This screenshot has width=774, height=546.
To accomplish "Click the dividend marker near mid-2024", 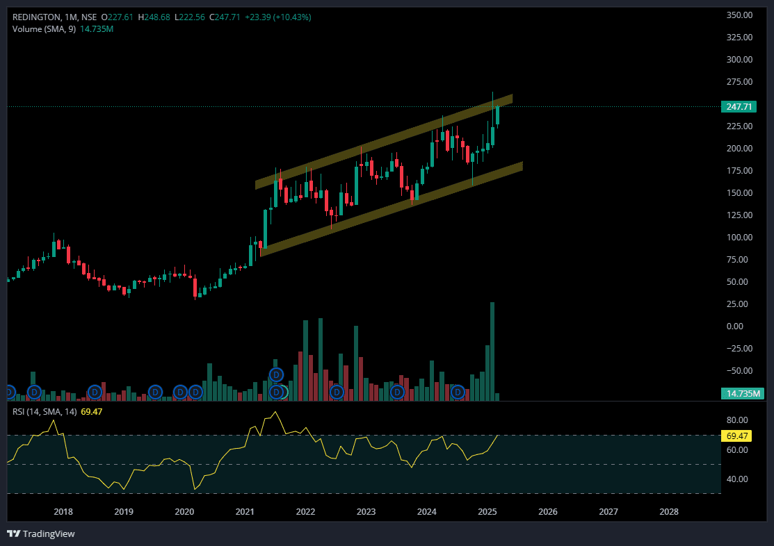I will click(458, 392).
